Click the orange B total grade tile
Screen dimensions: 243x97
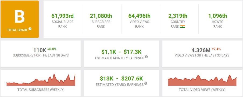[x=20, y=19]
